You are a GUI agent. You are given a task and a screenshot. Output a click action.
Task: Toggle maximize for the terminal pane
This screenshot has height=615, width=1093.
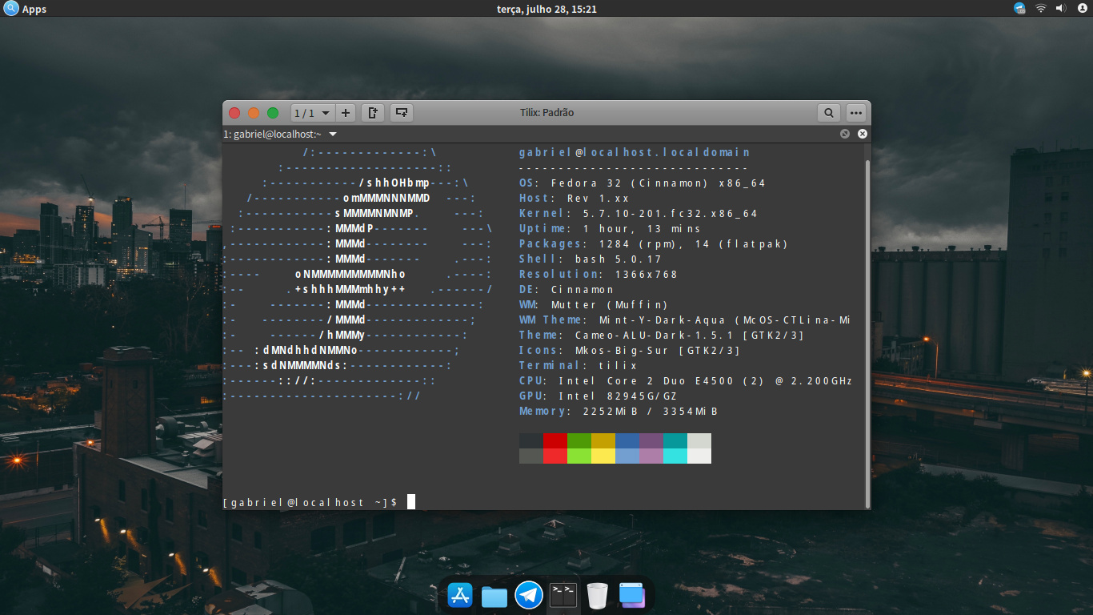tap(845, 134)
